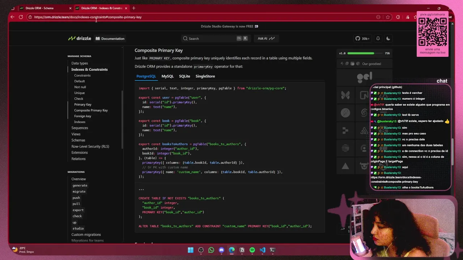The image size is (463, 260).
Task: Open the pull command page
Action: point(76,204)
